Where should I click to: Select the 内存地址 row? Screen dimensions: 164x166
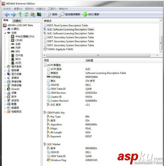tap(72, 77)
